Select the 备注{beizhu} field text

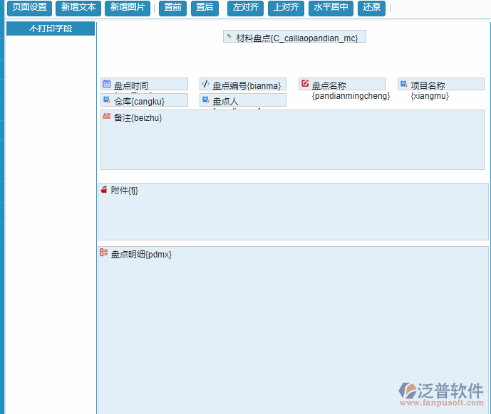(x=138, y=118)
